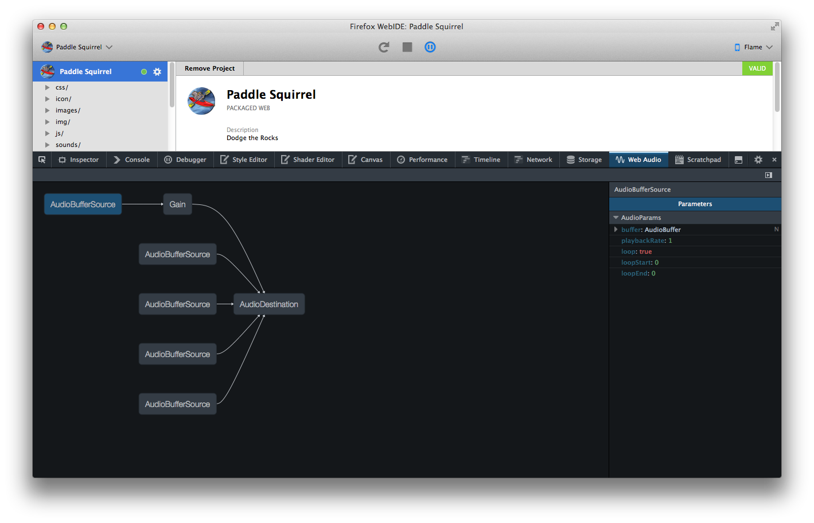Open project settings gear in Paddle Squirrel header
This screenshot has width=814, height=523.
coord(157,72)
